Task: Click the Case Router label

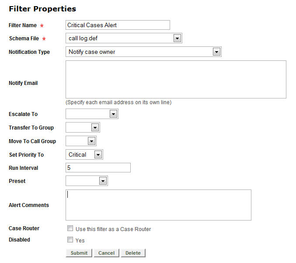Action: pos(24,228)
